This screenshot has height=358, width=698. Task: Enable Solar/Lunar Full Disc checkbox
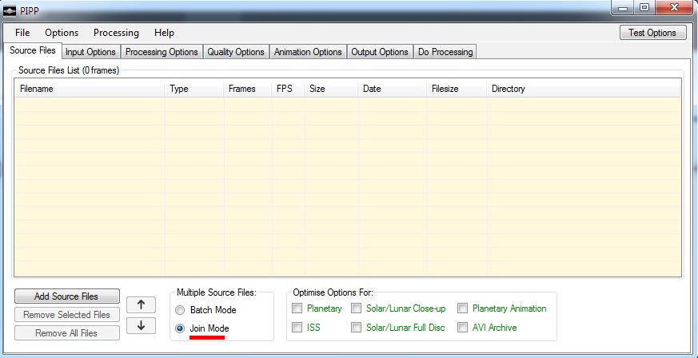357,328
